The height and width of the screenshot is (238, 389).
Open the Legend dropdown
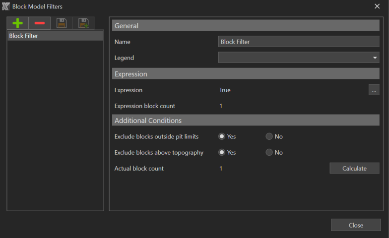(299, 58)
